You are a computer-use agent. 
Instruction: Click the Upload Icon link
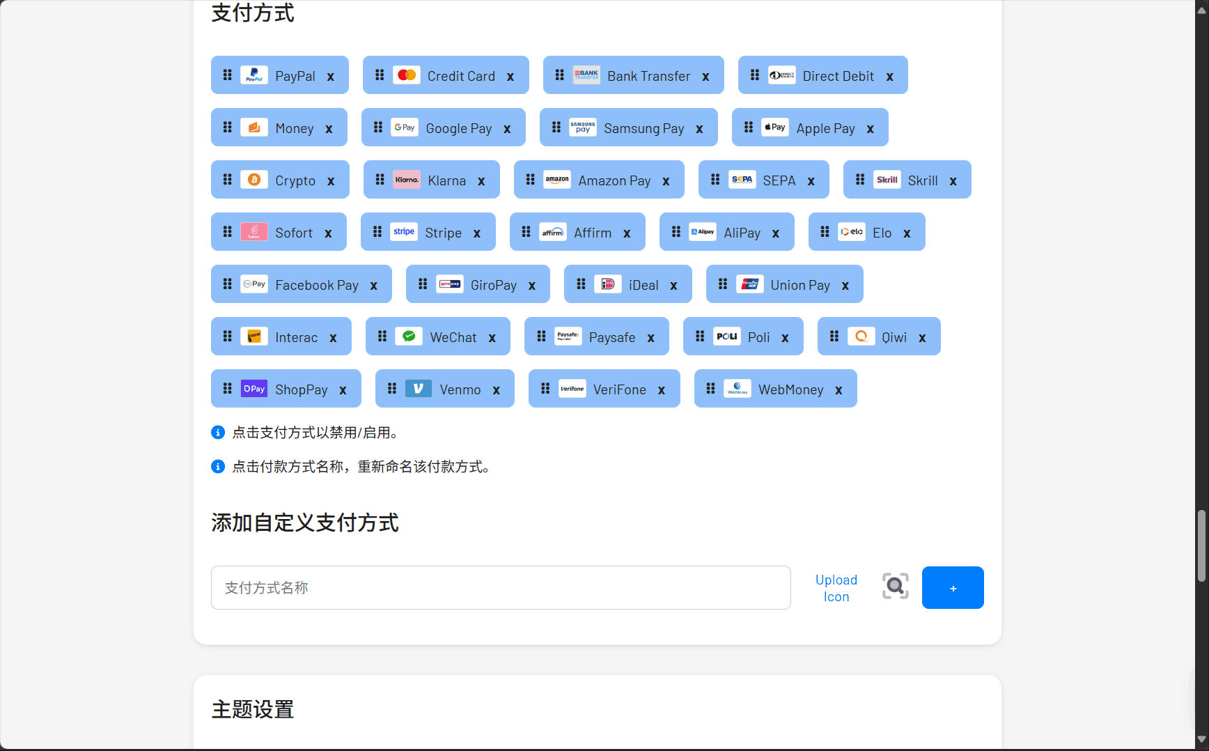click(x=836, y=588)
